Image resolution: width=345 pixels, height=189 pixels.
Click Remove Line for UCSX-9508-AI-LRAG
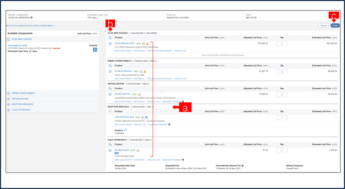[x=181, y=51]
